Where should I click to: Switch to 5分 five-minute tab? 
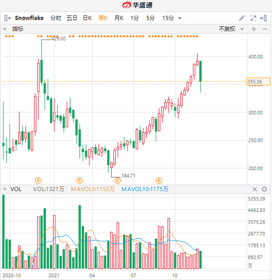[x=150, y=18]
